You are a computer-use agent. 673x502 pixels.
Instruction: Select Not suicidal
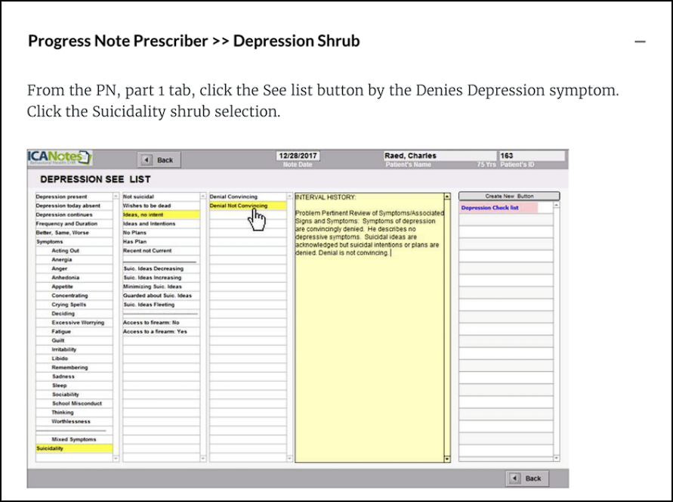pos(162,197)
